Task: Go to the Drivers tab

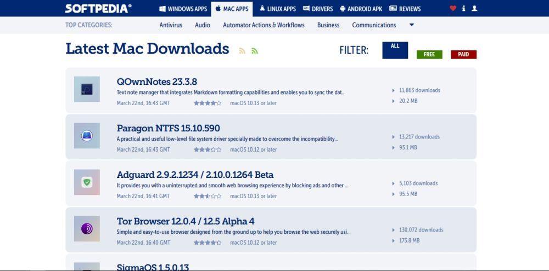Action: click(x=318, y=9)
